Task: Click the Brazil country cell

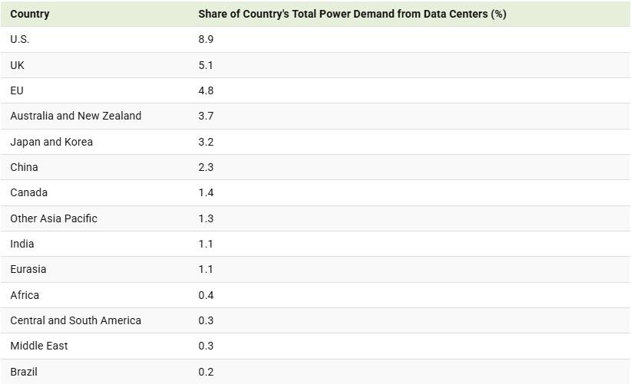Action: coord(24,372)
